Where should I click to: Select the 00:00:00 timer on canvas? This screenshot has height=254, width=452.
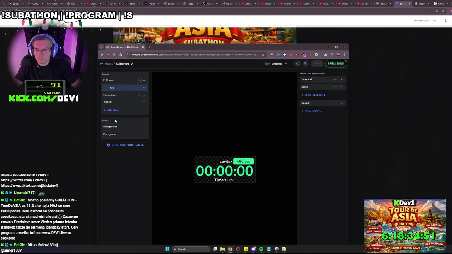point(225,171)
